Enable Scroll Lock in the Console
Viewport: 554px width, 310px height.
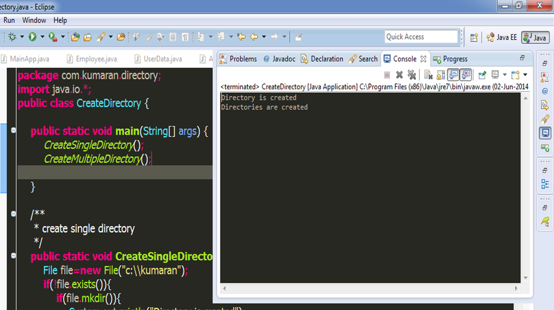tap(441, 75)
